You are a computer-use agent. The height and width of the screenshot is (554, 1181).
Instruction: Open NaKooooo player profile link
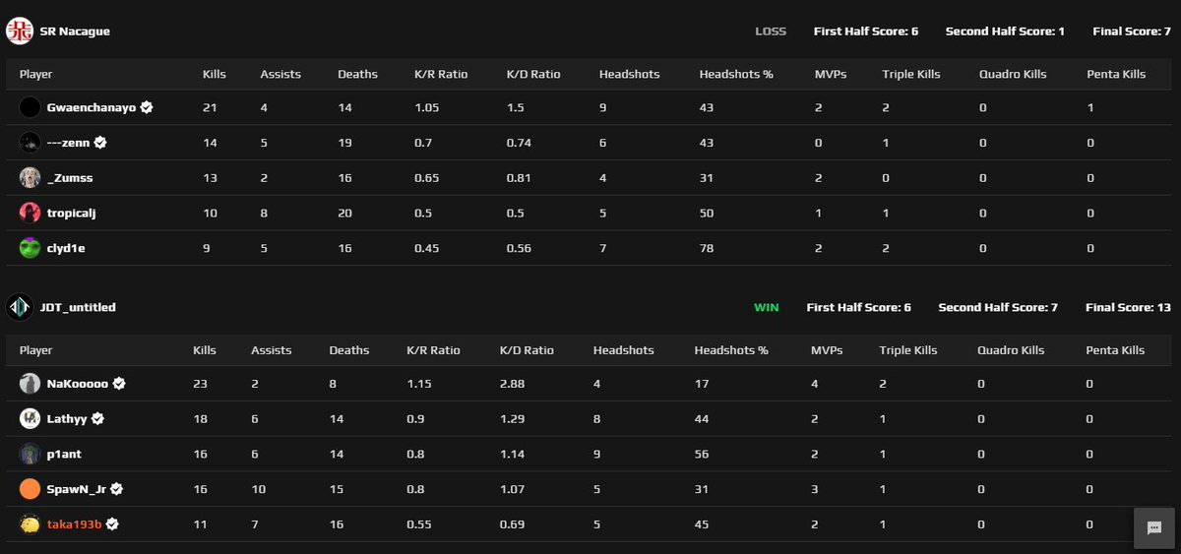[x=78, y=384]
